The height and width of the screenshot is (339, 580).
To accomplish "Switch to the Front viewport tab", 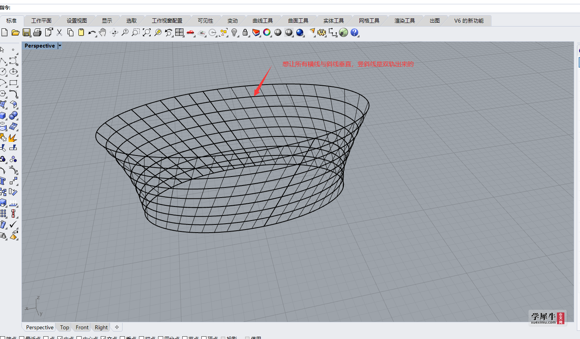I will coord(82,327).
